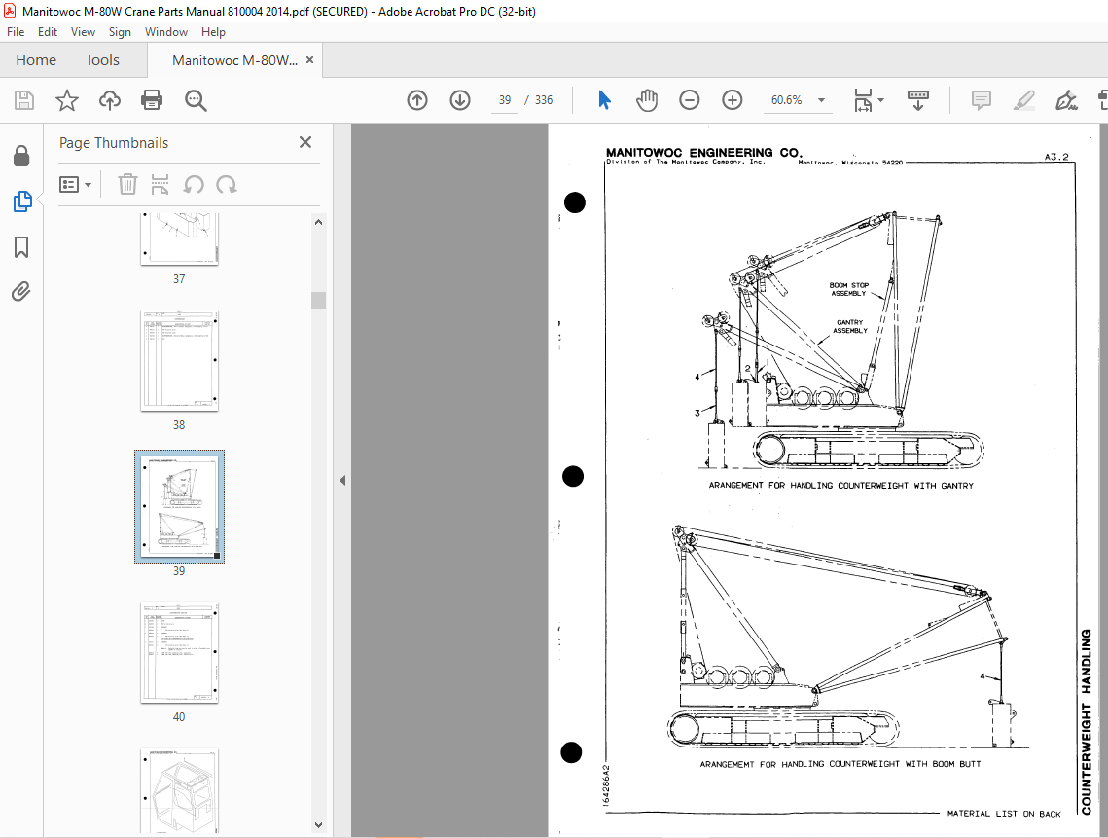Click the thumbnails scroll up arrow
The image size is (1108, 838).
(x=319, y=222)
